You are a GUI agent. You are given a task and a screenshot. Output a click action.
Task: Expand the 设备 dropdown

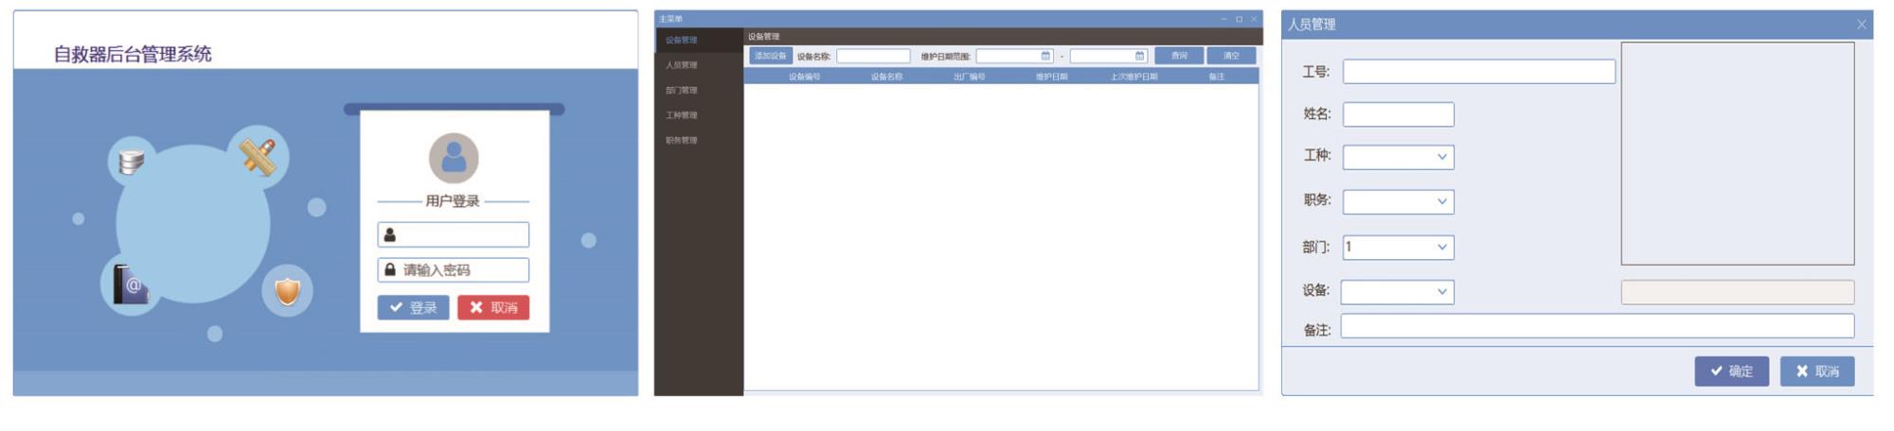pos(1441,292)
